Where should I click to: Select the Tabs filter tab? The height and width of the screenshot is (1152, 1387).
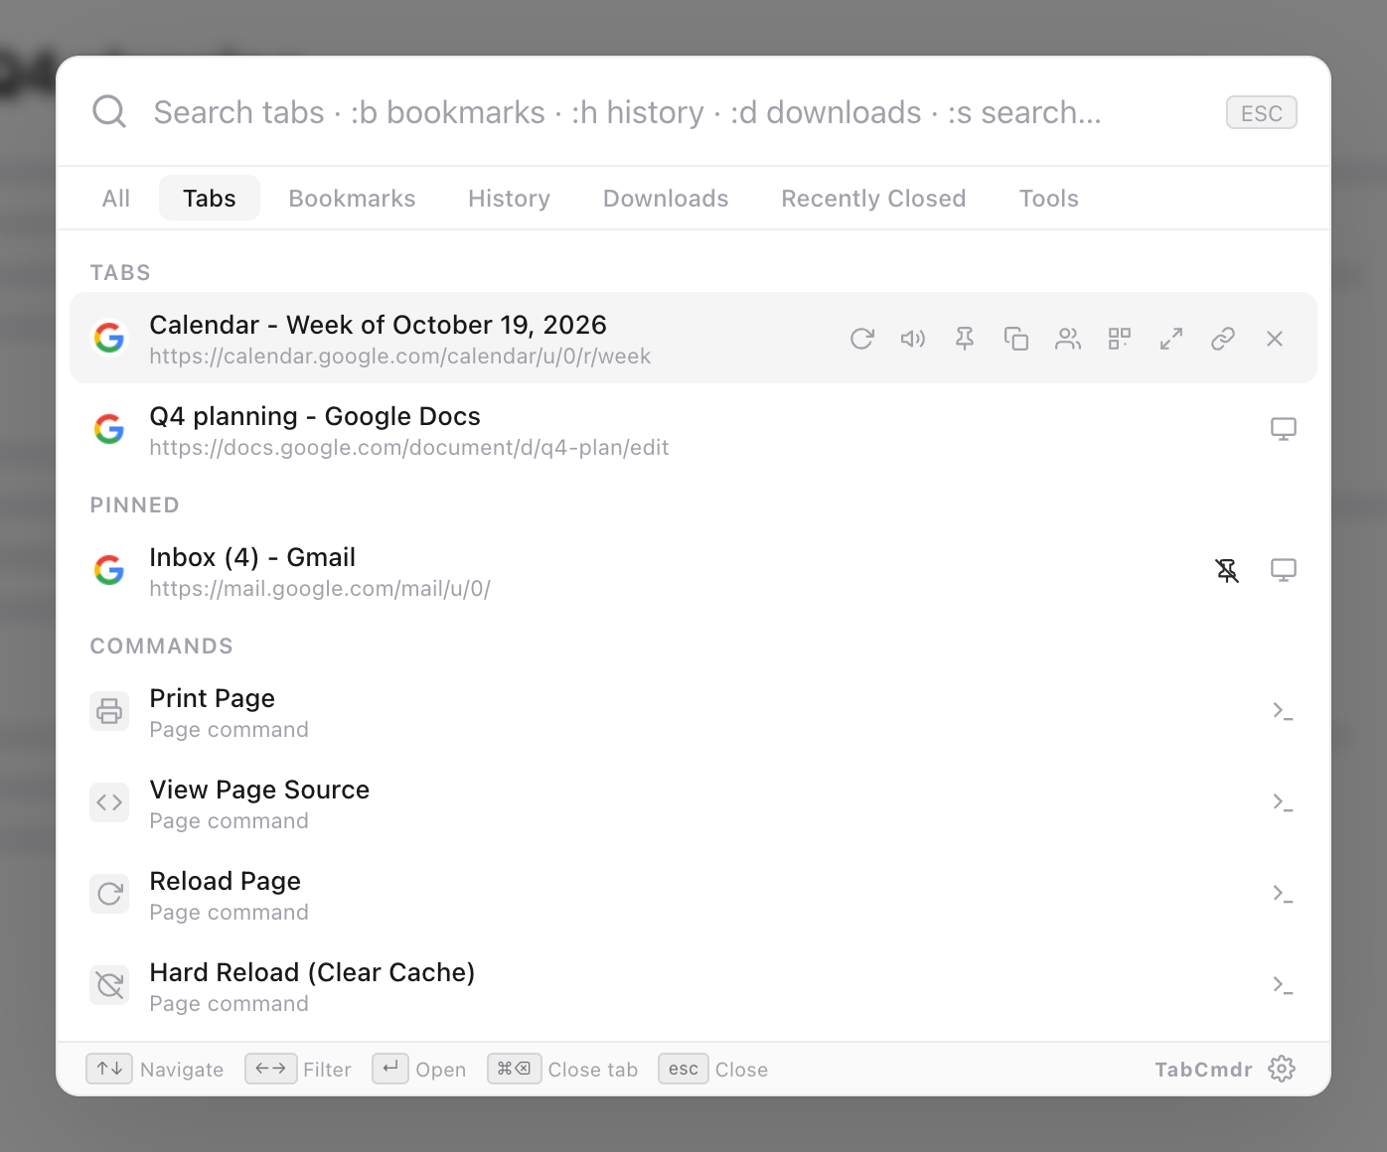pyautogui.click(x=210, y=199)
